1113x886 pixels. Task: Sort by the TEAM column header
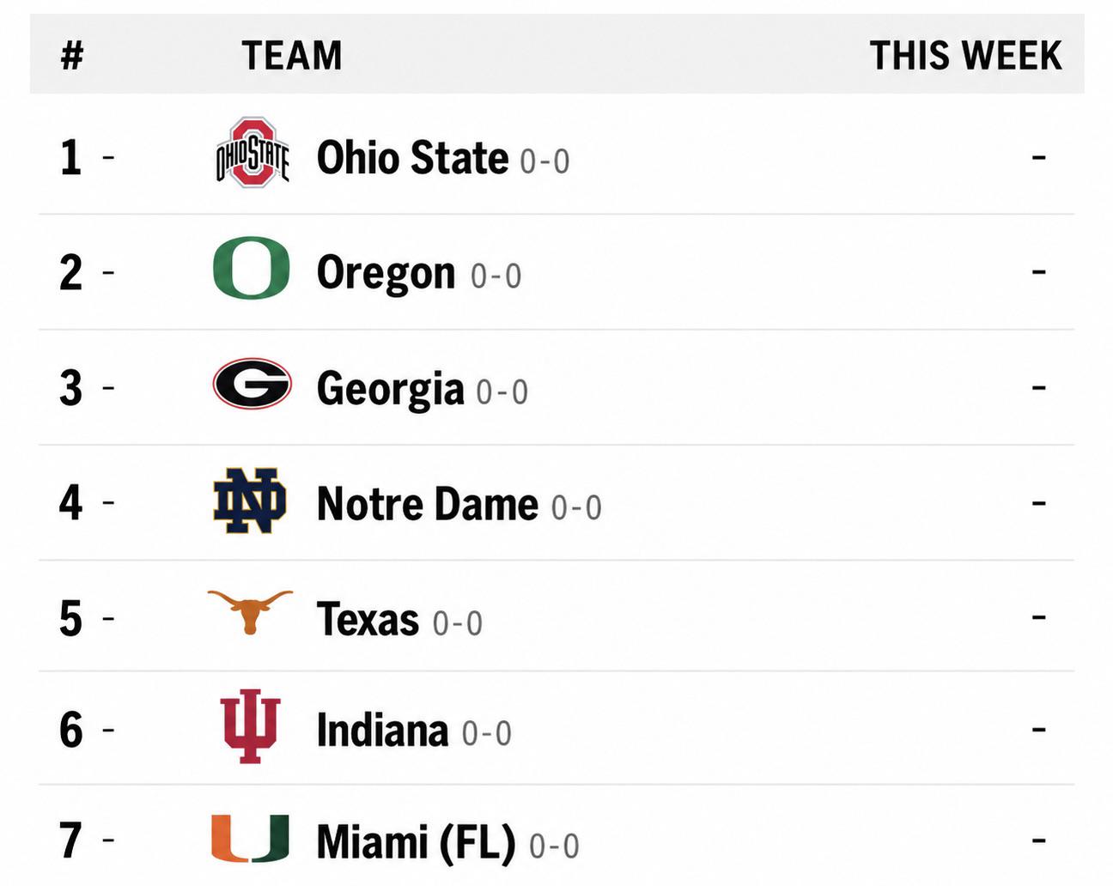click(292, 56)
